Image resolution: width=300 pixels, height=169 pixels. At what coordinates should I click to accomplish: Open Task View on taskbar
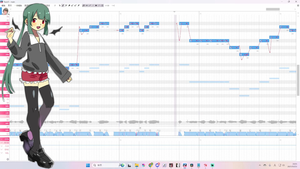click(129, 165)
